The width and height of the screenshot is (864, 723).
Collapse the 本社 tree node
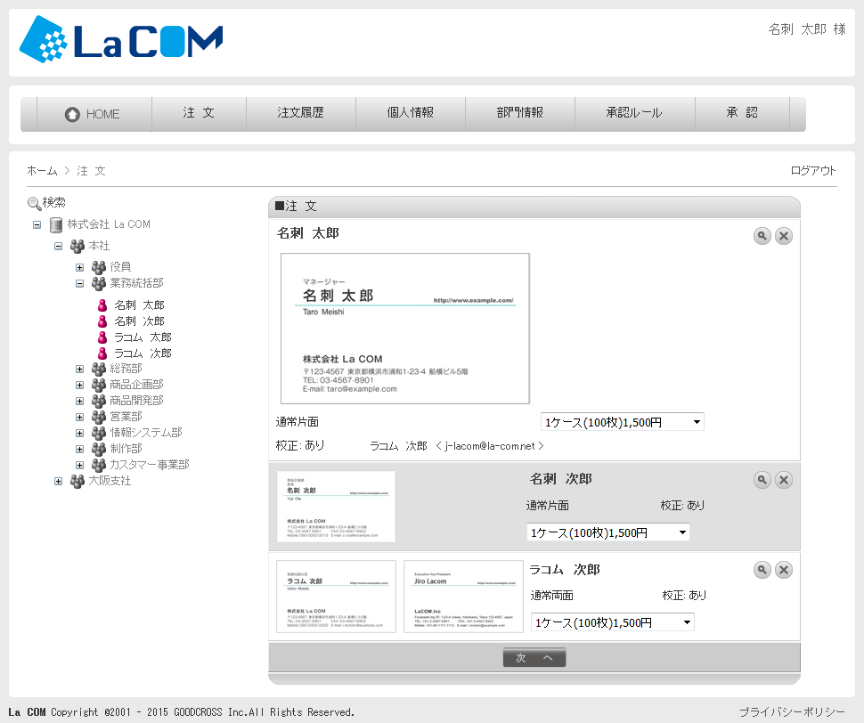pyautogui.click(x=59, y=246)
